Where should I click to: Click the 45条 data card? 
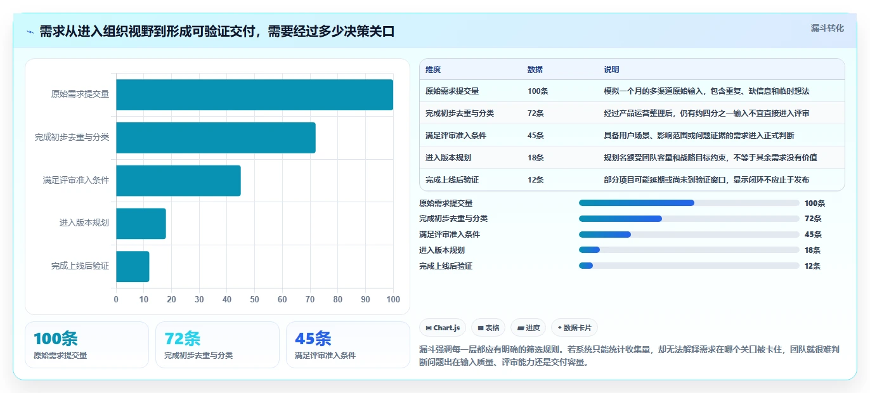(x=348, y=345)
